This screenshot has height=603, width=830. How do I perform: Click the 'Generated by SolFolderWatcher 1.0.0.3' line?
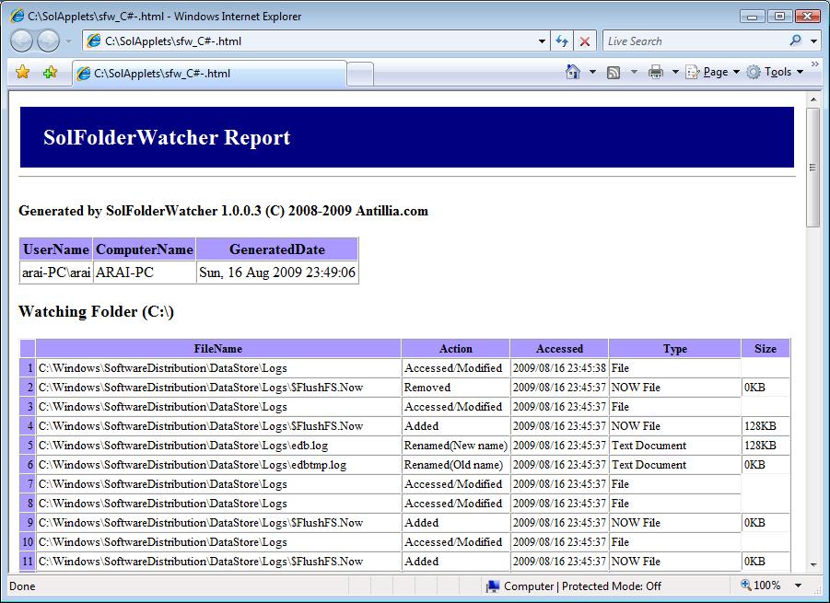[x=223, y=211]
